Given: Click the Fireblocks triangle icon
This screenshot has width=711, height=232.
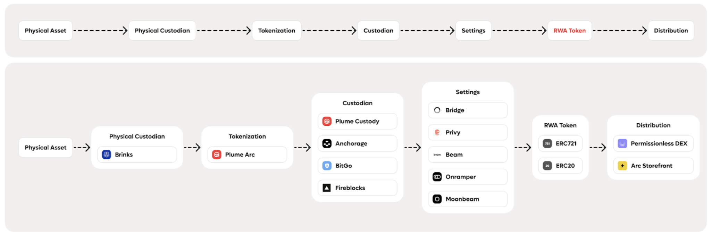Looking at the screenshot, I should tap(327, 188).
